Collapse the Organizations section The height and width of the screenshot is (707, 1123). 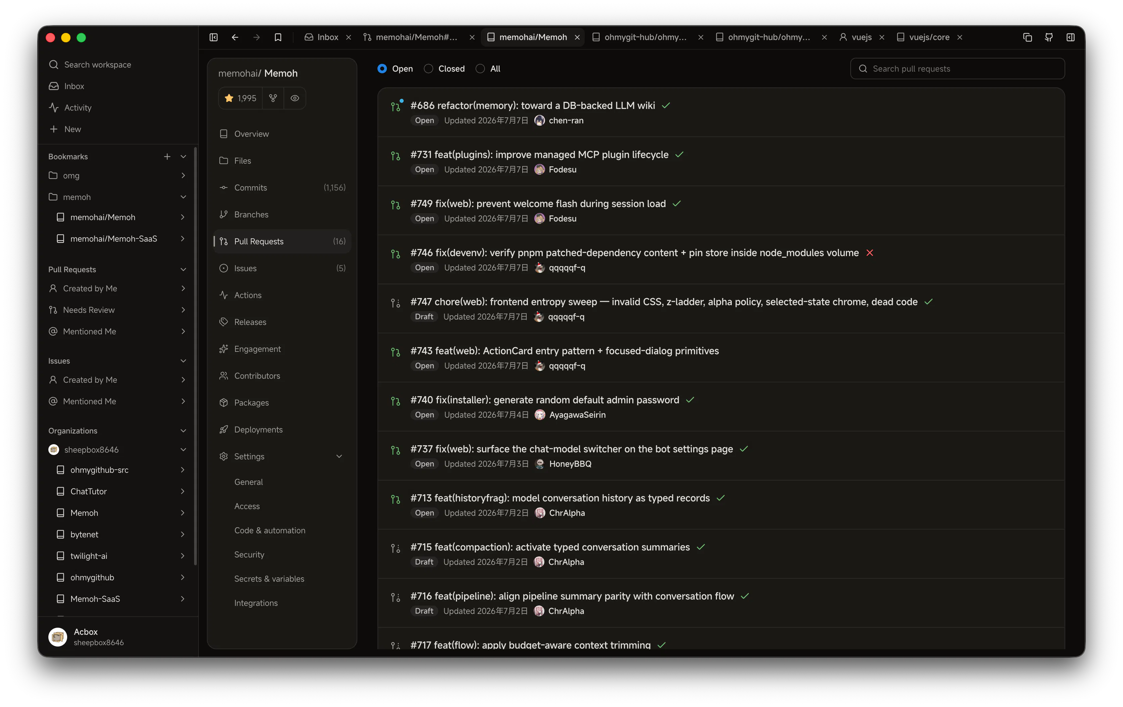pos(183,431)
